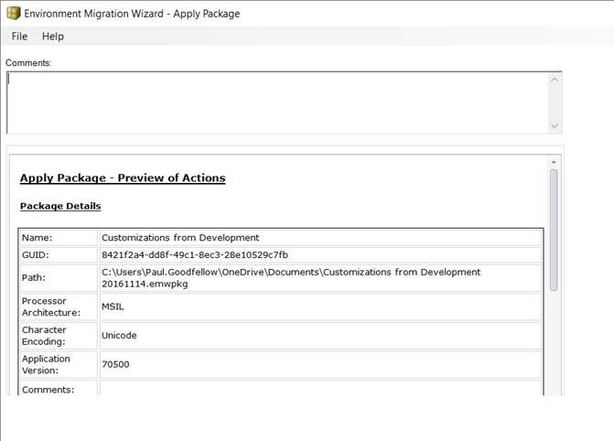614x441 pixels.
Task: Click the preview pane vertical scrollbar thumb
Action: point(554,229)
